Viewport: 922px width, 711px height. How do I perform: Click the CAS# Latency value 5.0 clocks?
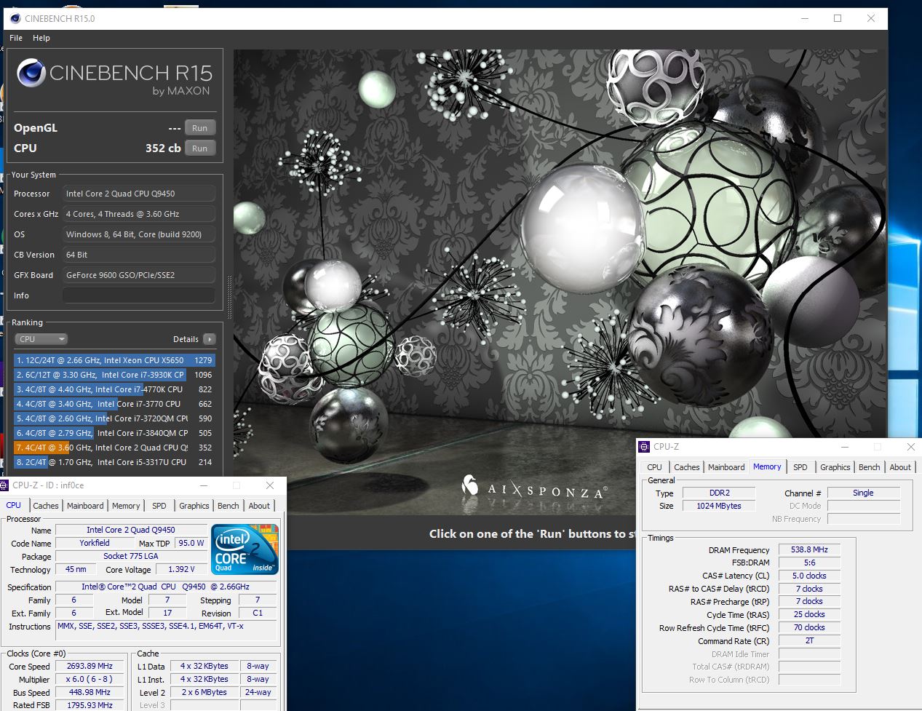pos(809,576)
